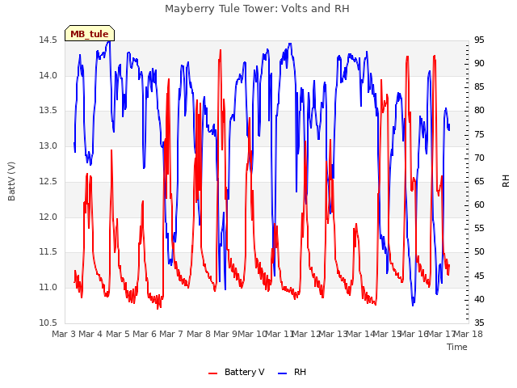
Task: Click the 95 RH tick label
Action: click(479, 40)
